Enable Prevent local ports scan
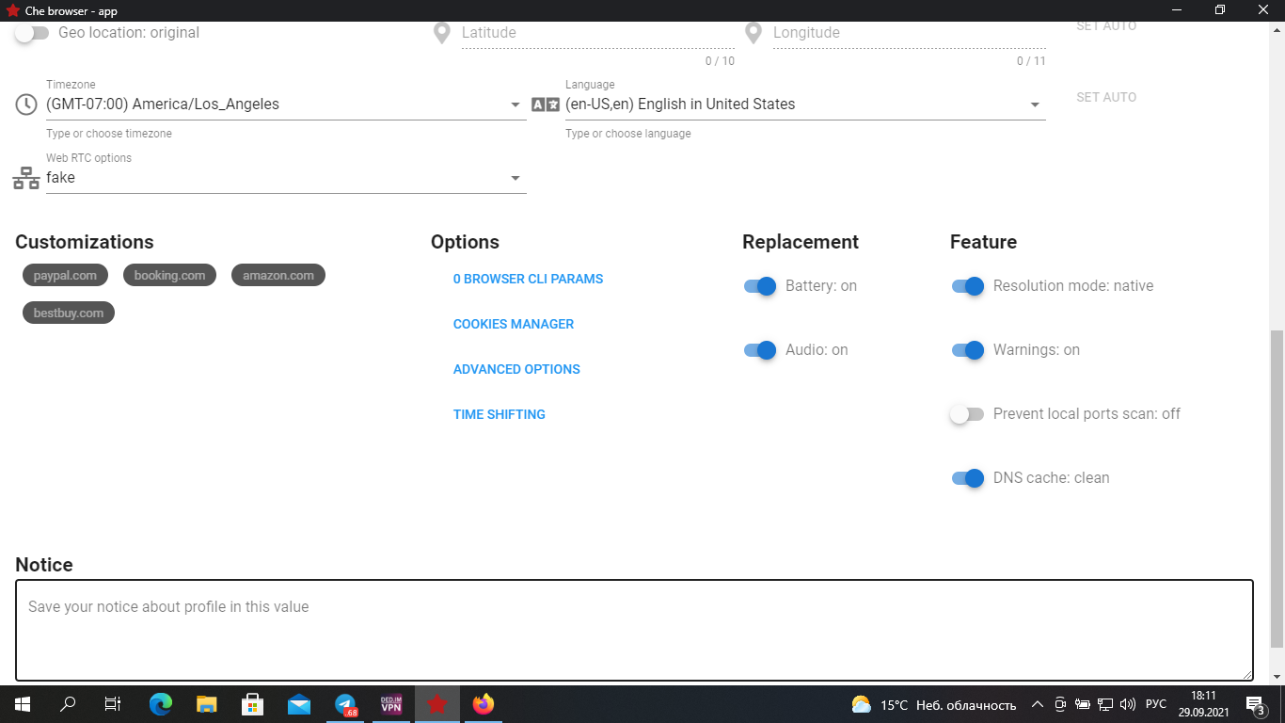Screen dimensions: 1285x723 (x=967, y=414)
